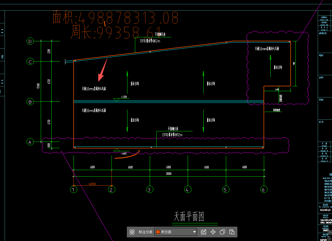Screen dimensions: 332x241
Task: Open the four-squares category icon in the annotation toolbar
Action: coord(132,232)
